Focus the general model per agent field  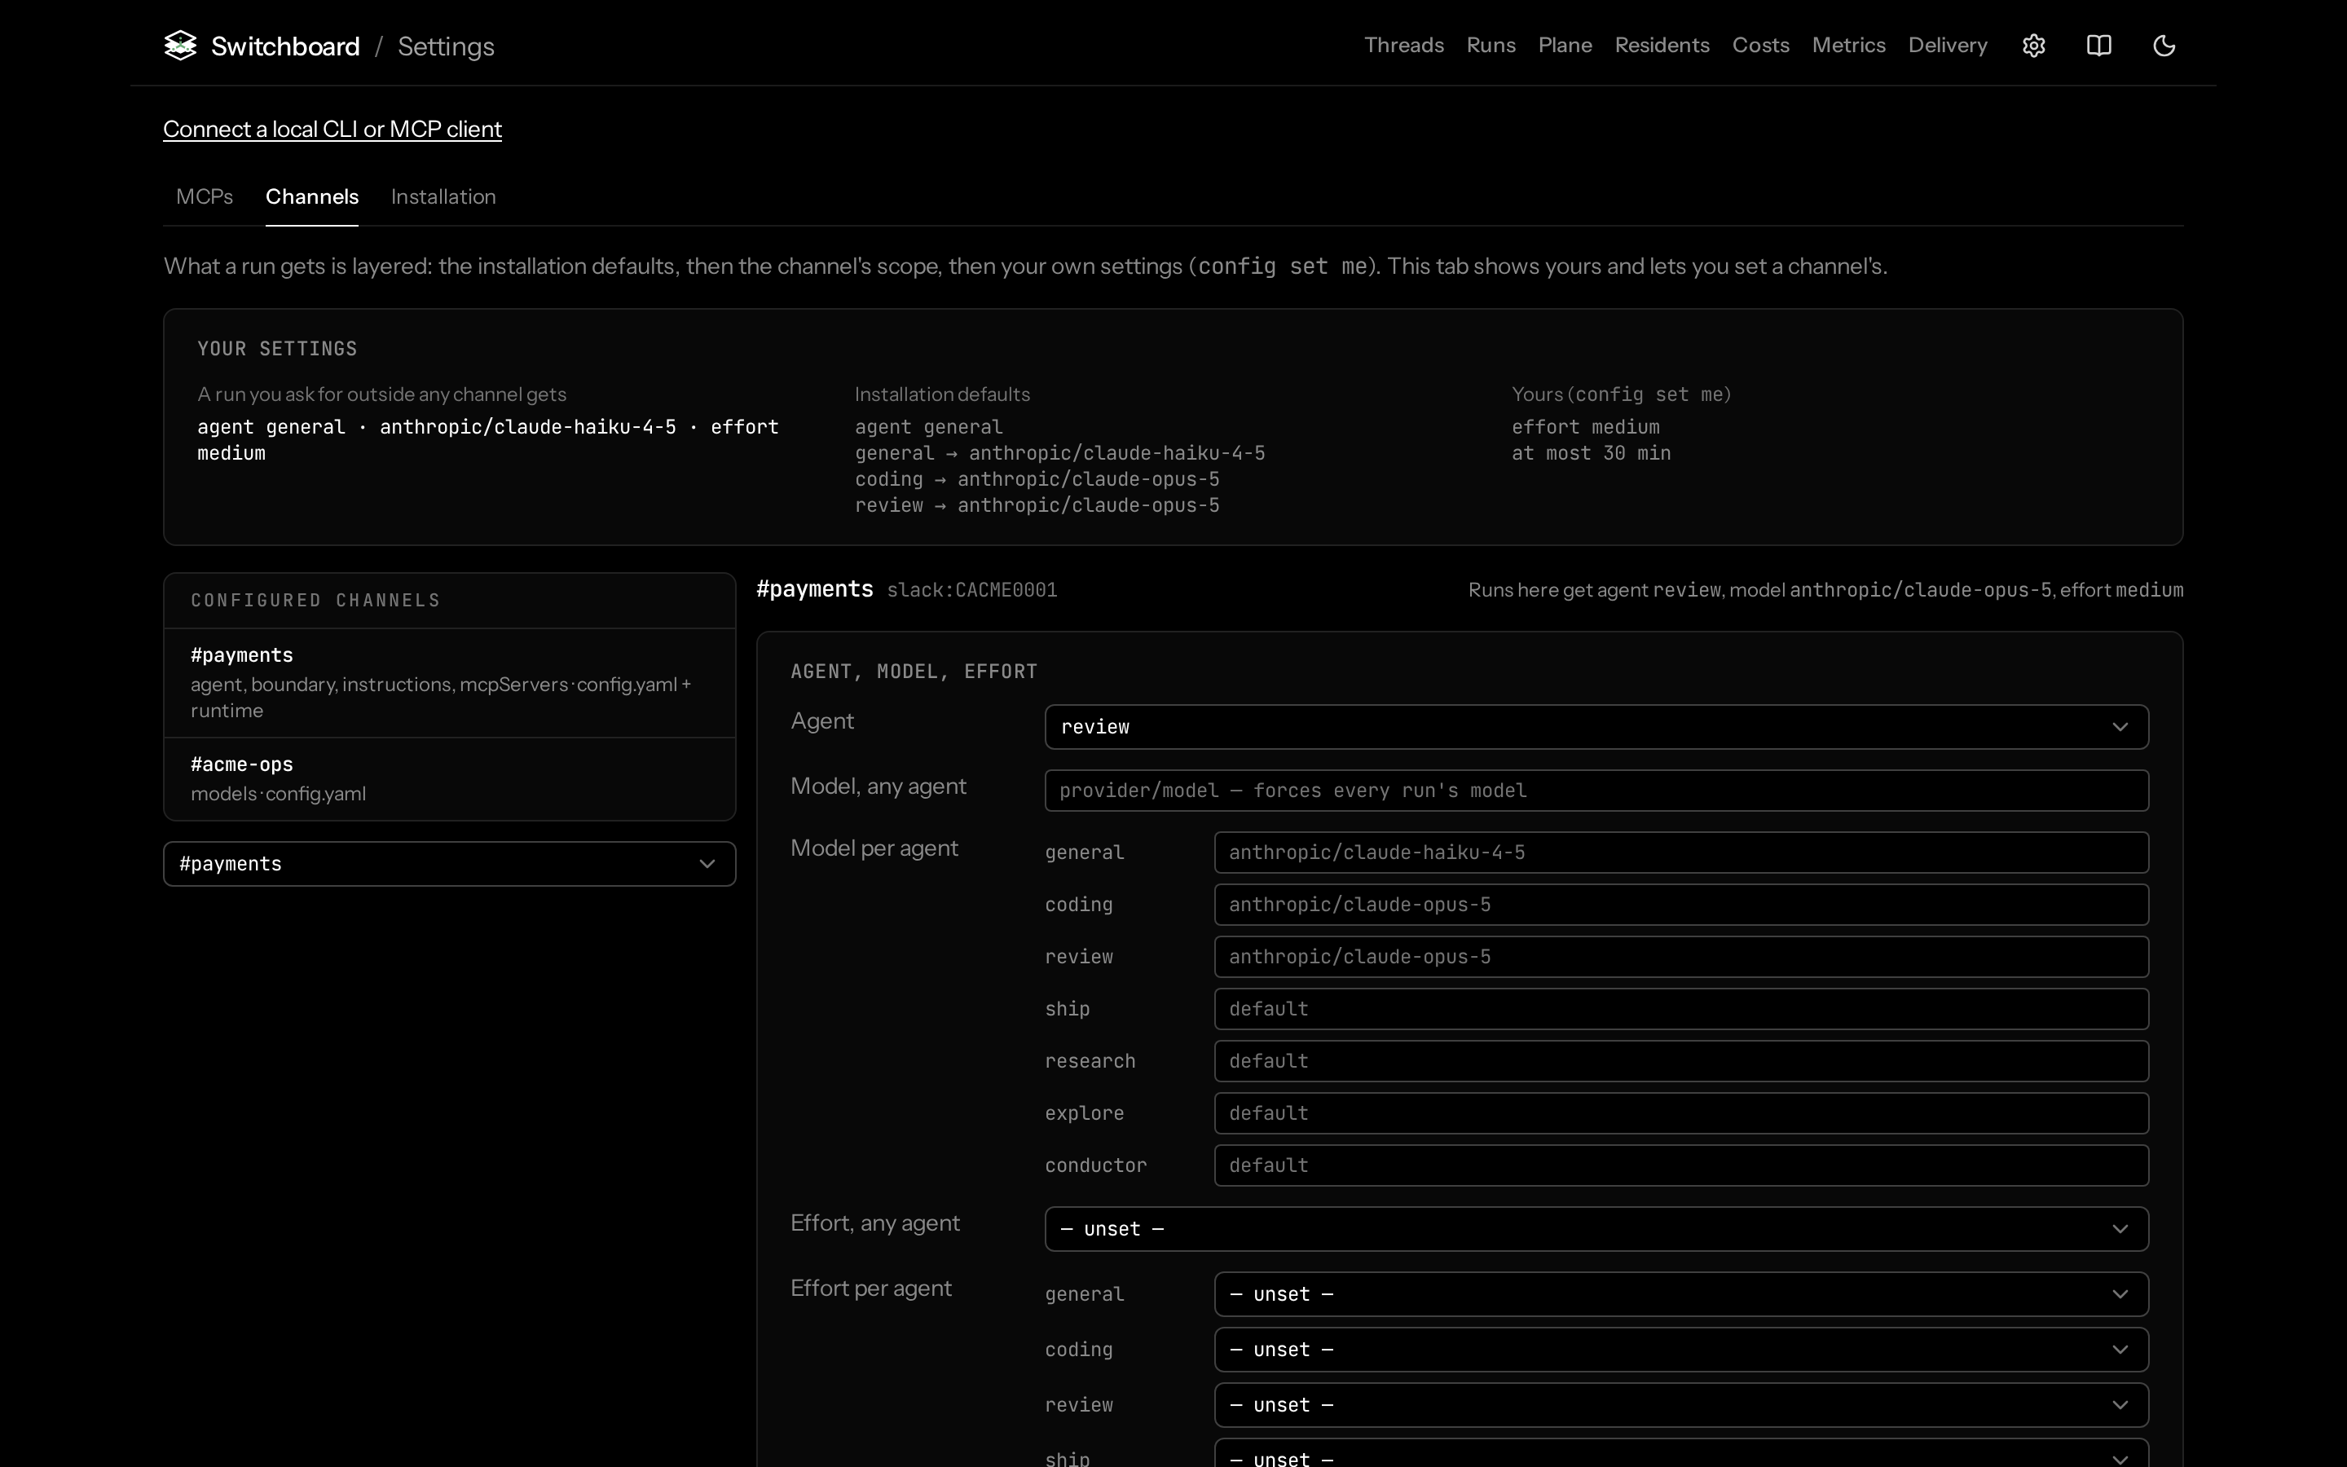tap(1682, 852)
